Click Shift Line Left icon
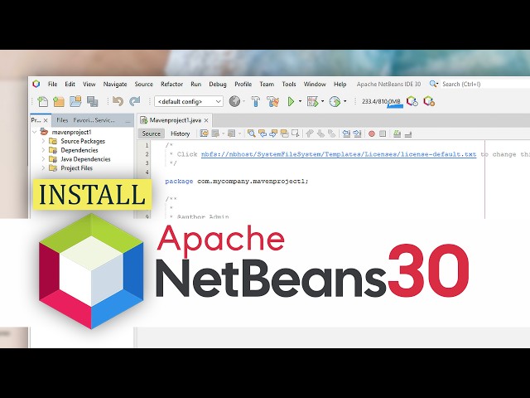This screenshot has width=530, height=398. click(346, 133)
